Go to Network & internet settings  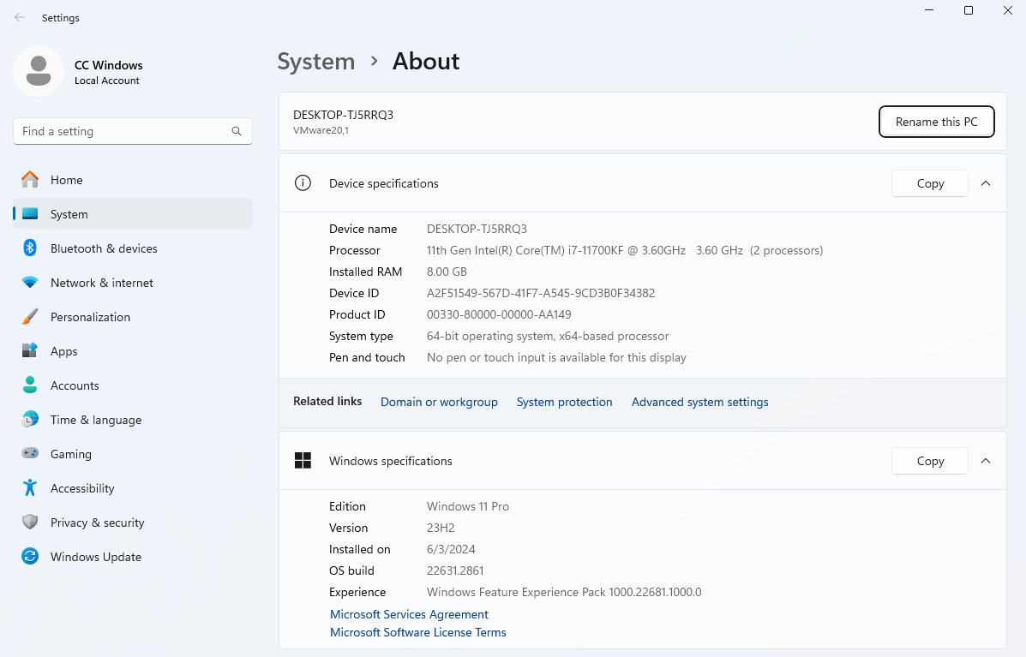click(x=133, y=283)
